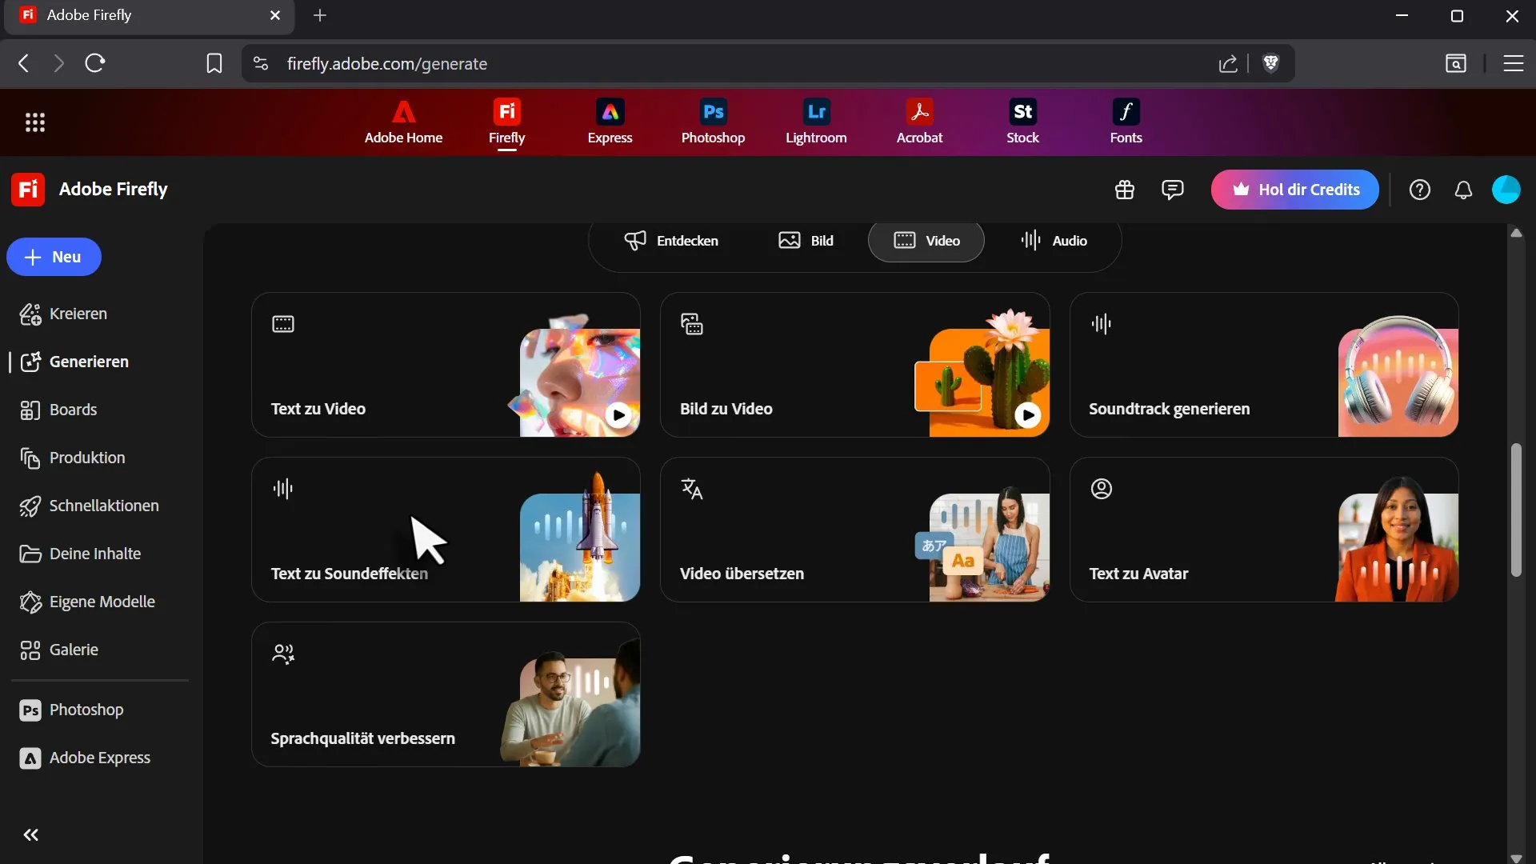This screenshot has width=1536, height=864.
Task: Switch to the Bild tab
Action: pyautogui.click(x=806, y=241)
